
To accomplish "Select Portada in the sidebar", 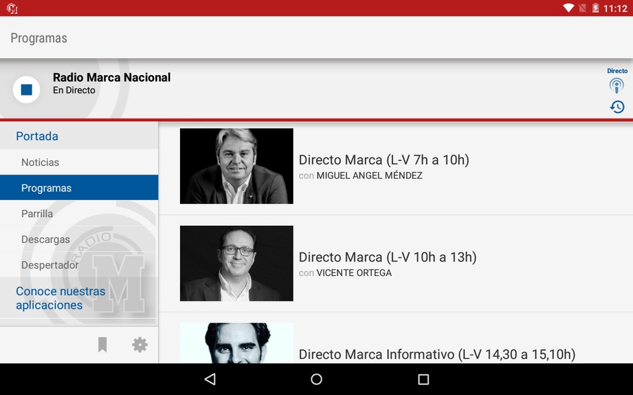I will (x=79, y=136).
